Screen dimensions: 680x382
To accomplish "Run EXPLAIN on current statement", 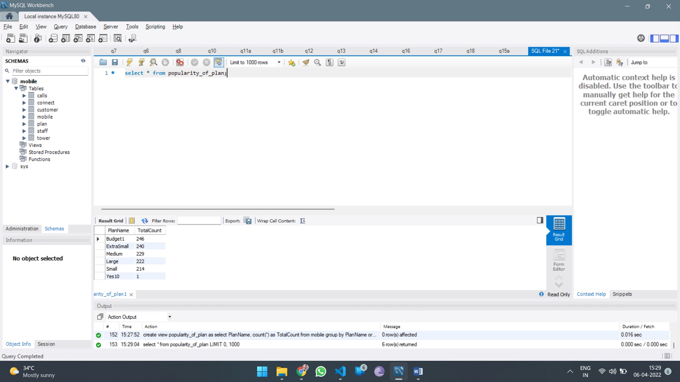I will point(153,62).
